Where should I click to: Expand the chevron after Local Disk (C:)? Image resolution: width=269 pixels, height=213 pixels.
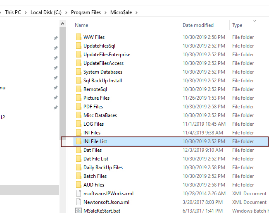tap(66, 12)
